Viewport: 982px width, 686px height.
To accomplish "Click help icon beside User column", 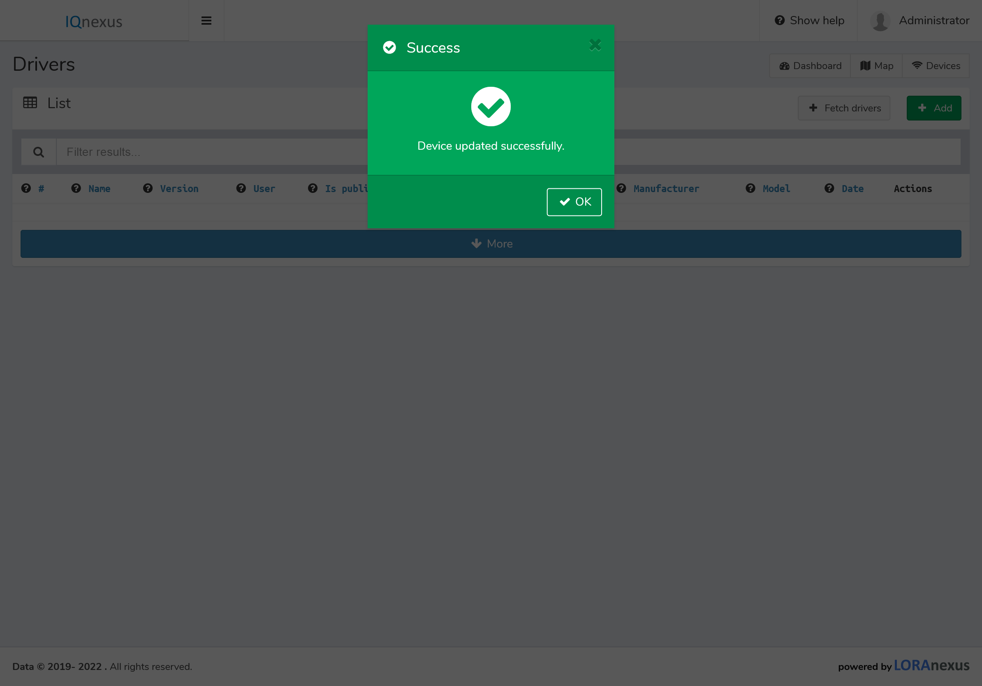I will point(241,188).
